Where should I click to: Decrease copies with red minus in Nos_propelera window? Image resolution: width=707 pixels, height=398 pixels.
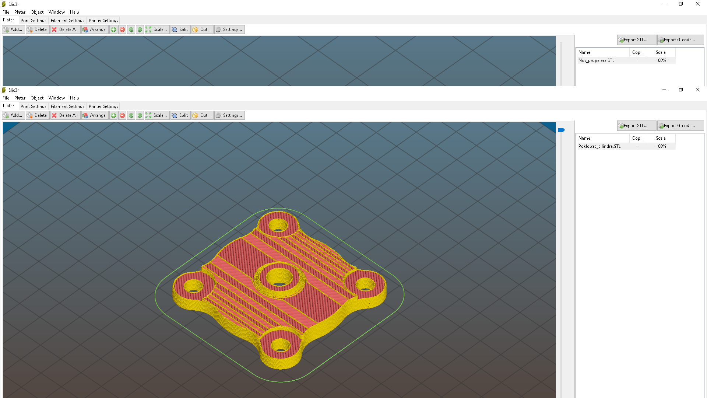122,29
